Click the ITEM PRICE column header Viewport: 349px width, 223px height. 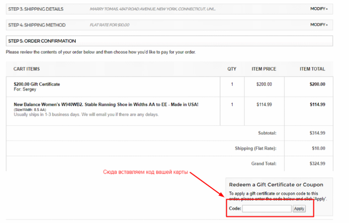click(x=264, y=69)
